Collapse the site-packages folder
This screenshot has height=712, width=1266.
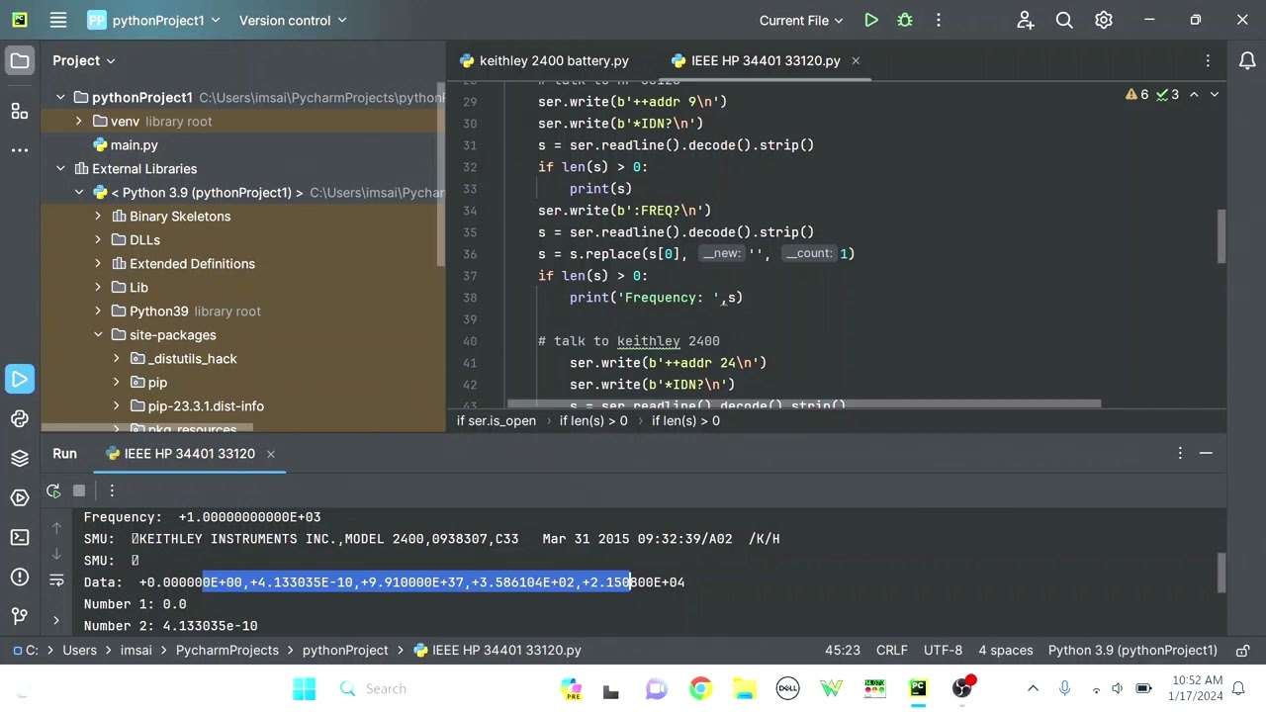pos(98,334)
